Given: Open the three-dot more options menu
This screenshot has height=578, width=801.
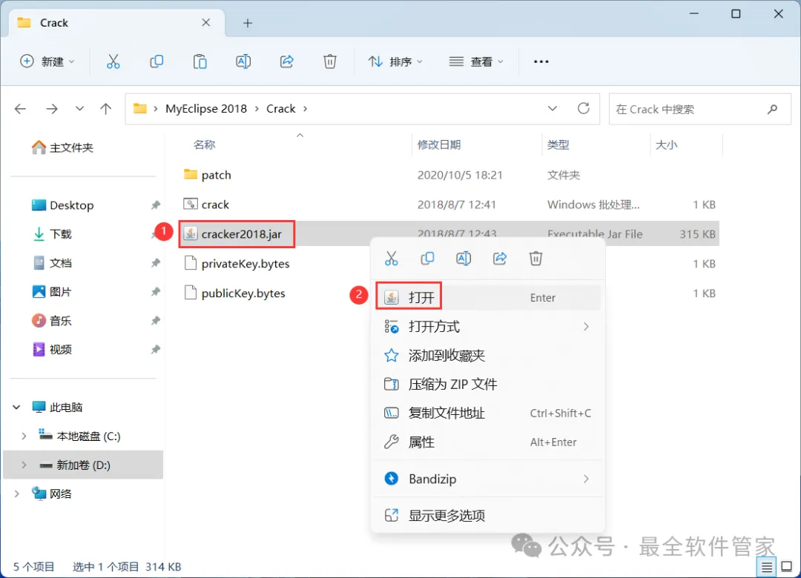Looking at the screenshot, I should [x=541, y=62].
